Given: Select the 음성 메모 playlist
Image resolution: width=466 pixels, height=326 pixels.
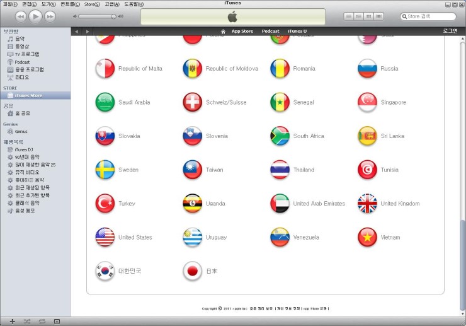Looking at the screenshot, I should (25, 211).
